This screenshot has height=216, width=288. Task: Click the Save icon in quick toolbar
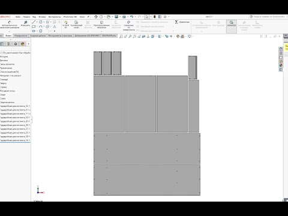pos(116,17)
